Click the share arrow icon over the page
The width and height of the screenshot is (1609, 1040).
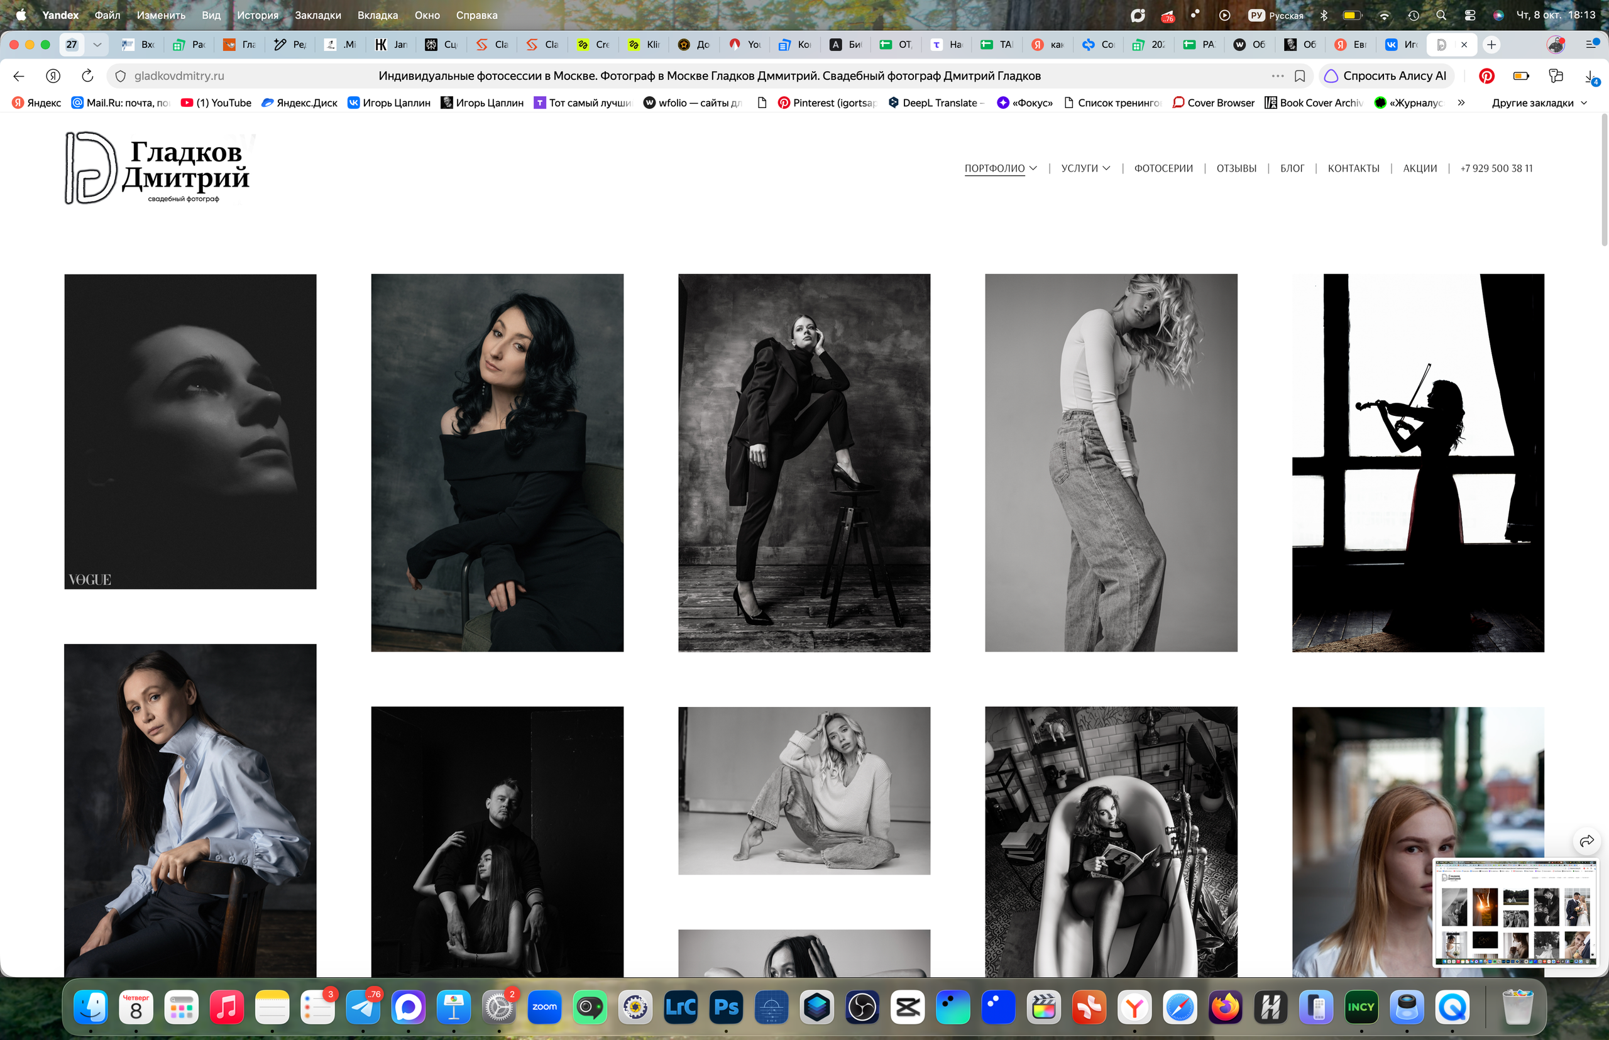tap(1587, 841)
